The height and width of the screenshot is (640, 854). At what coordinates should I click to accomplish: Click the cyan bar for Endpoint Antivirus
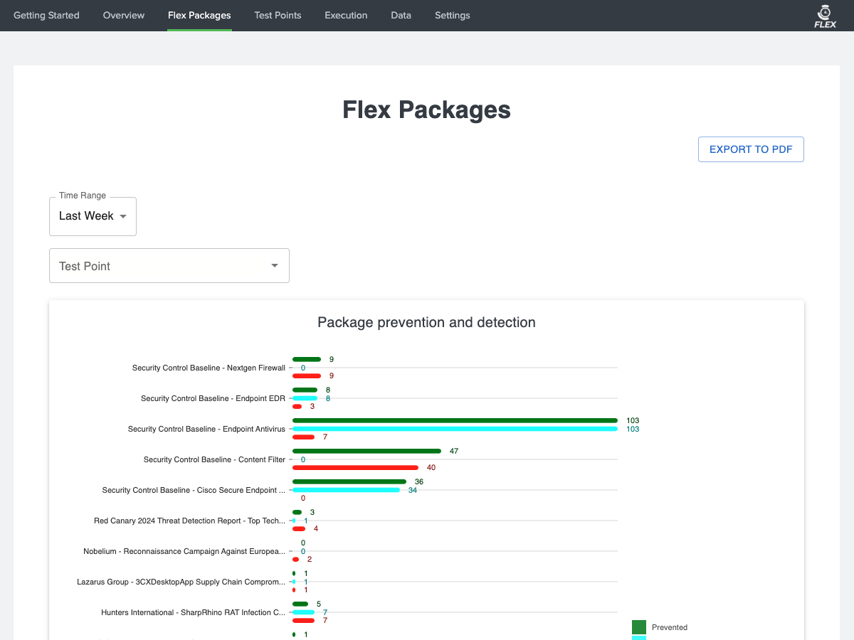[455, 429]
